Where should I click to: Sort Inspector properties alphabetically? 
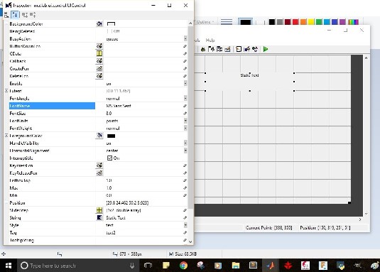coord(15,15)
